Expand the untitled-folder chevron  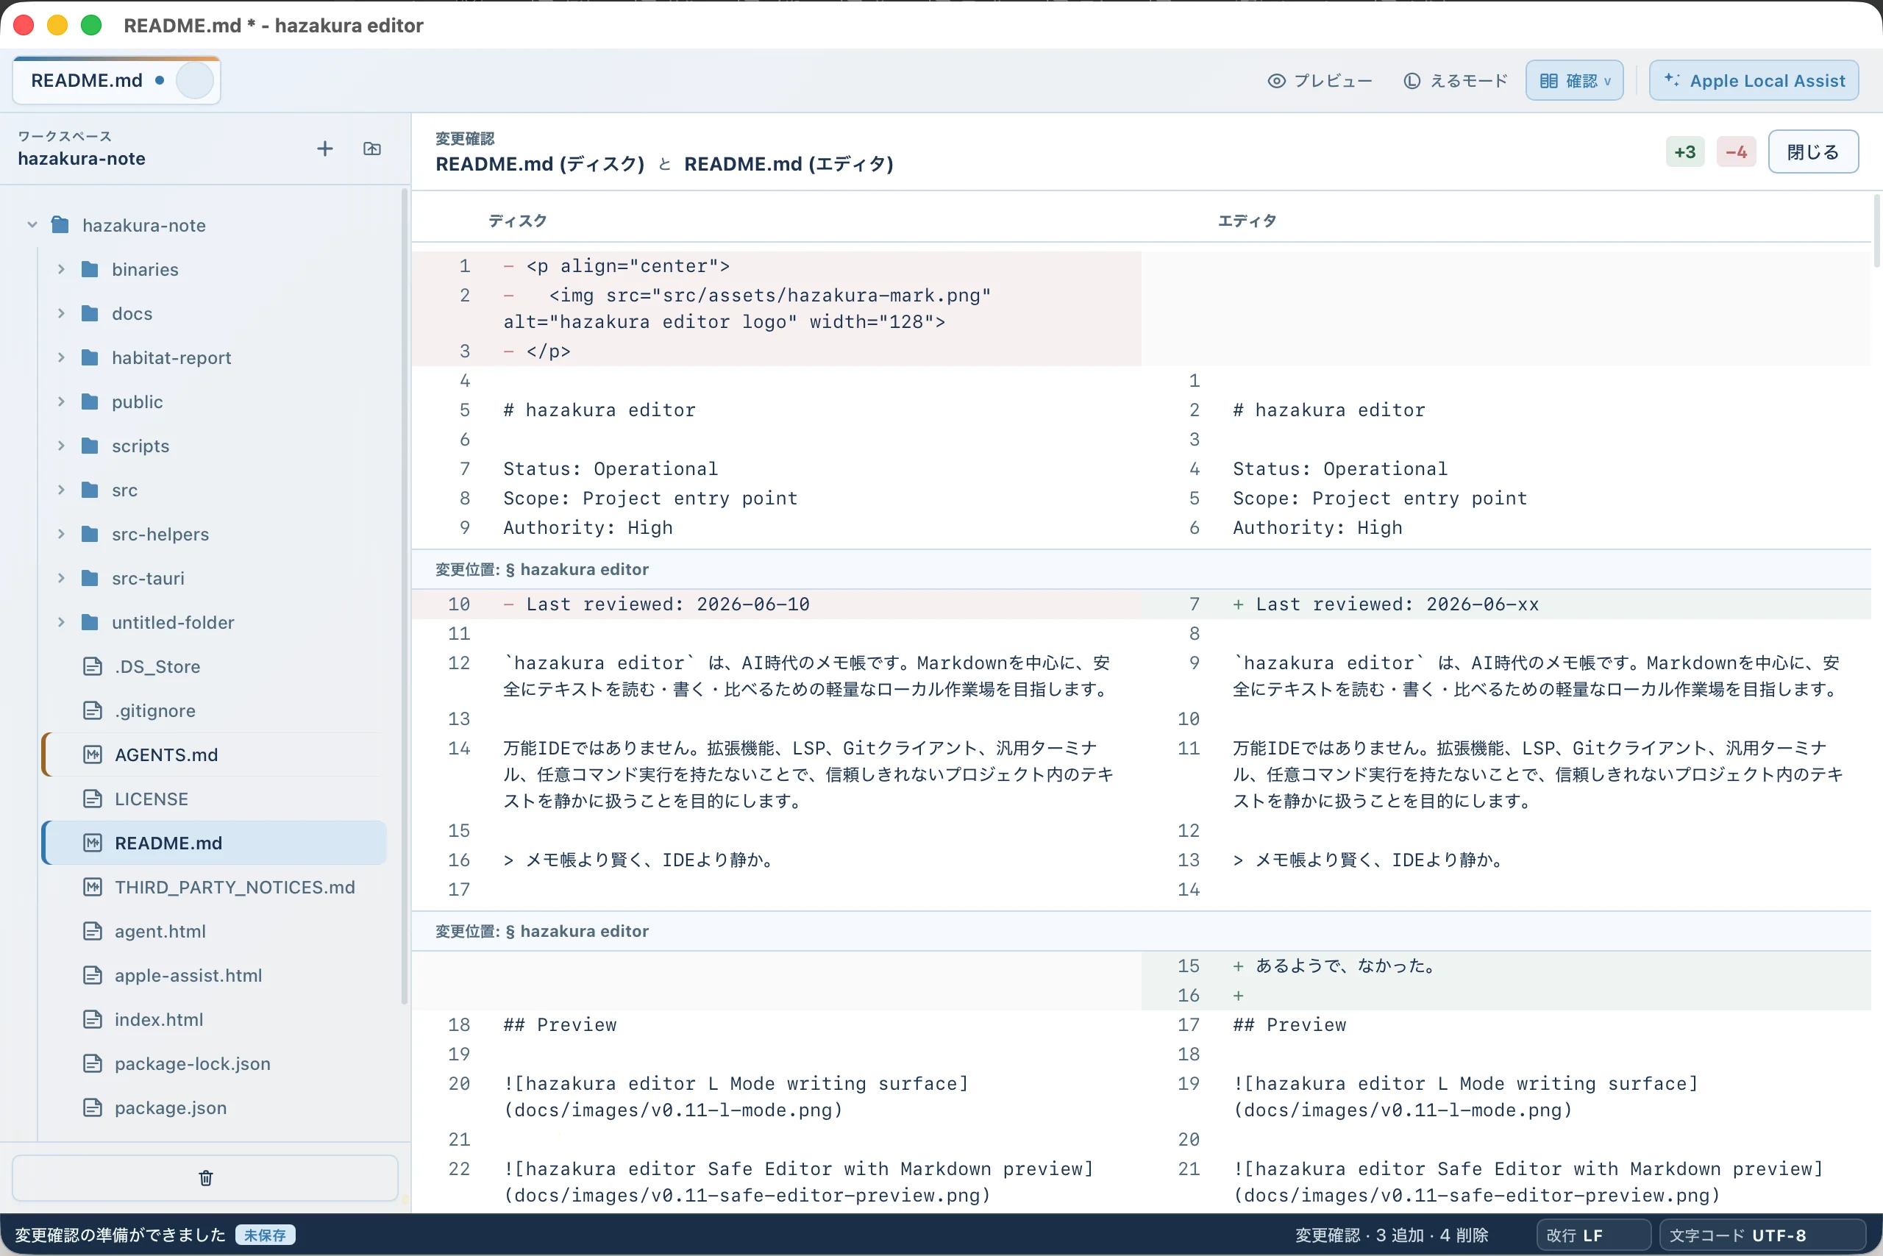click(61, 621)
